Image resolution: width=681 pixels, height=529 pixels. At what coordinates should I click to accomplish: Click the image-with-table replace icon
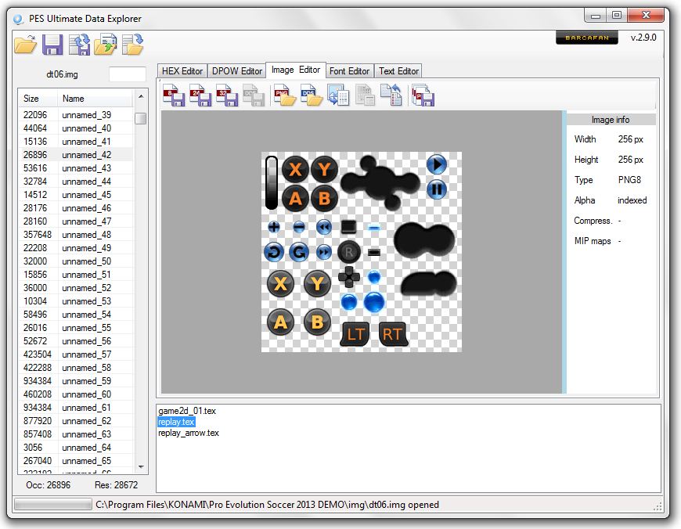[338, 95]
